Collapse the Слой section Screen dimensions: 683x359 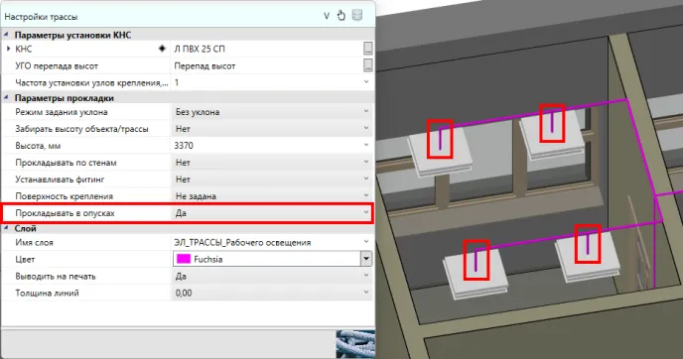7,228
